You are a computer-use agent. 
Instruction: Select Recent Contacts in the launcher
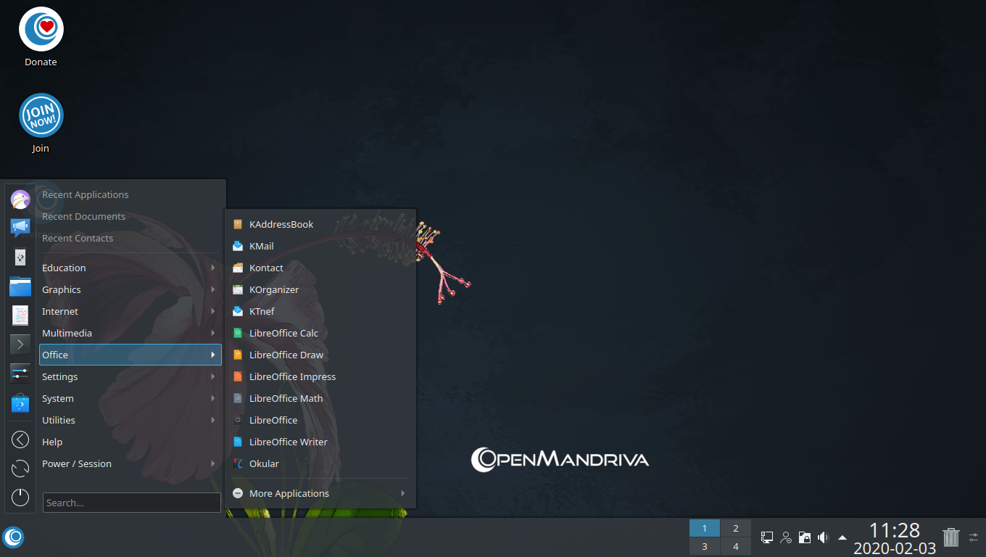coord(130,238)
